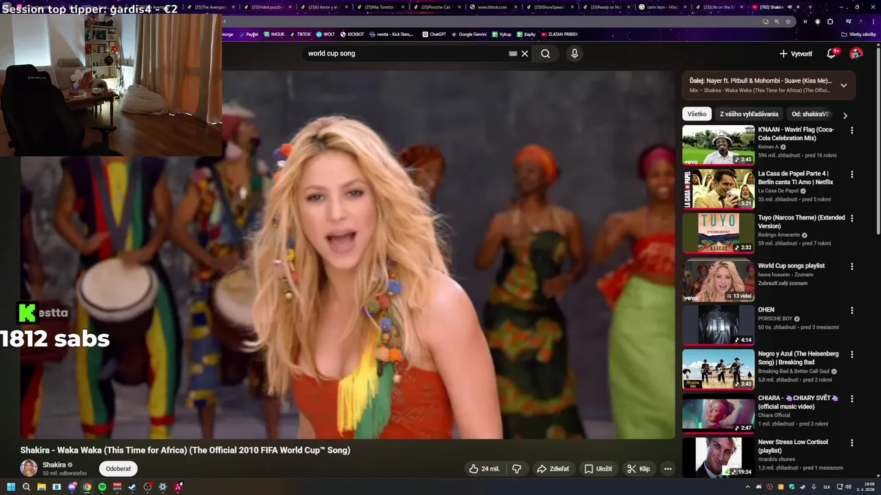Open options menu for OHEN video
The height and width of the screenshot is (495, 881).
852,311
